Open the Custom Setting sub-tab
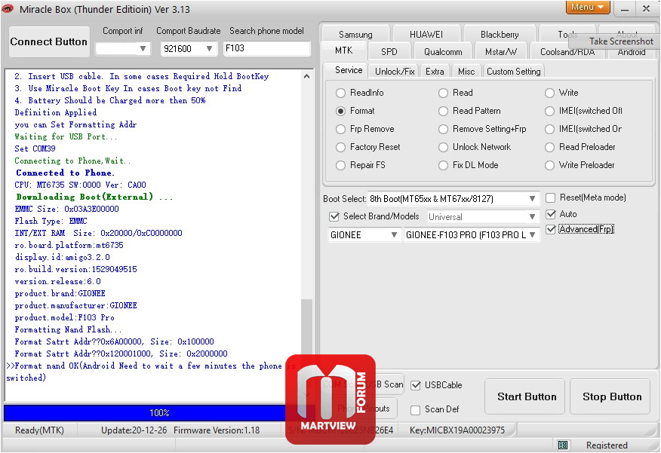The image size is (661, 453). coord(513,71)
